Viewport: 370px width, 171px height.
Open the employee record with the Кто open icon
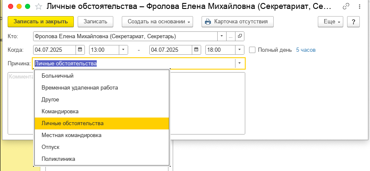[x=240, y=36]
